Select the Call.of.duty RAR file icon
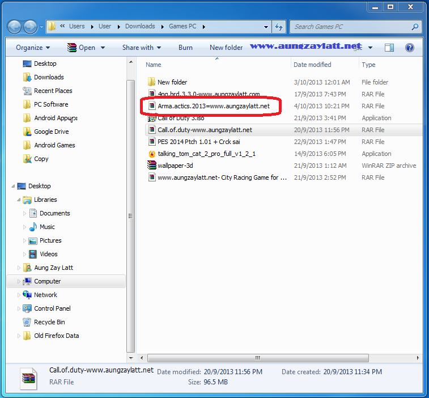This screenshot has width=429, height=398. 152,129
